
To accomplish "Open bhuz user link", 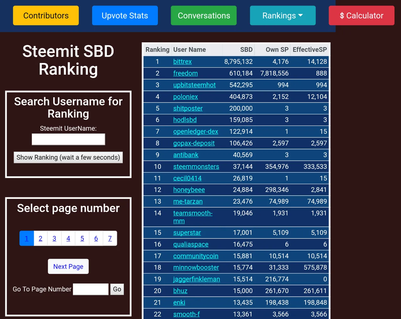I will click(x=180, y=291).
